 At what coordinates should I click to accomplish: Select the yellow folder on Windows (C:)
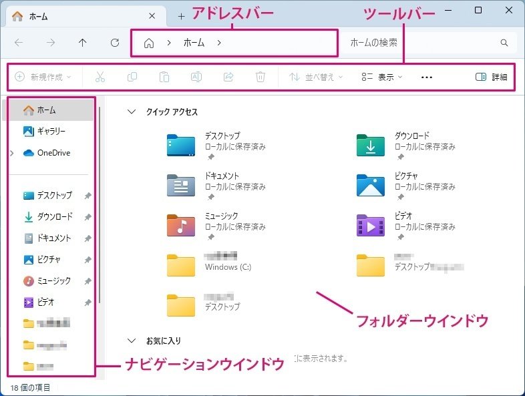point(181,266)
